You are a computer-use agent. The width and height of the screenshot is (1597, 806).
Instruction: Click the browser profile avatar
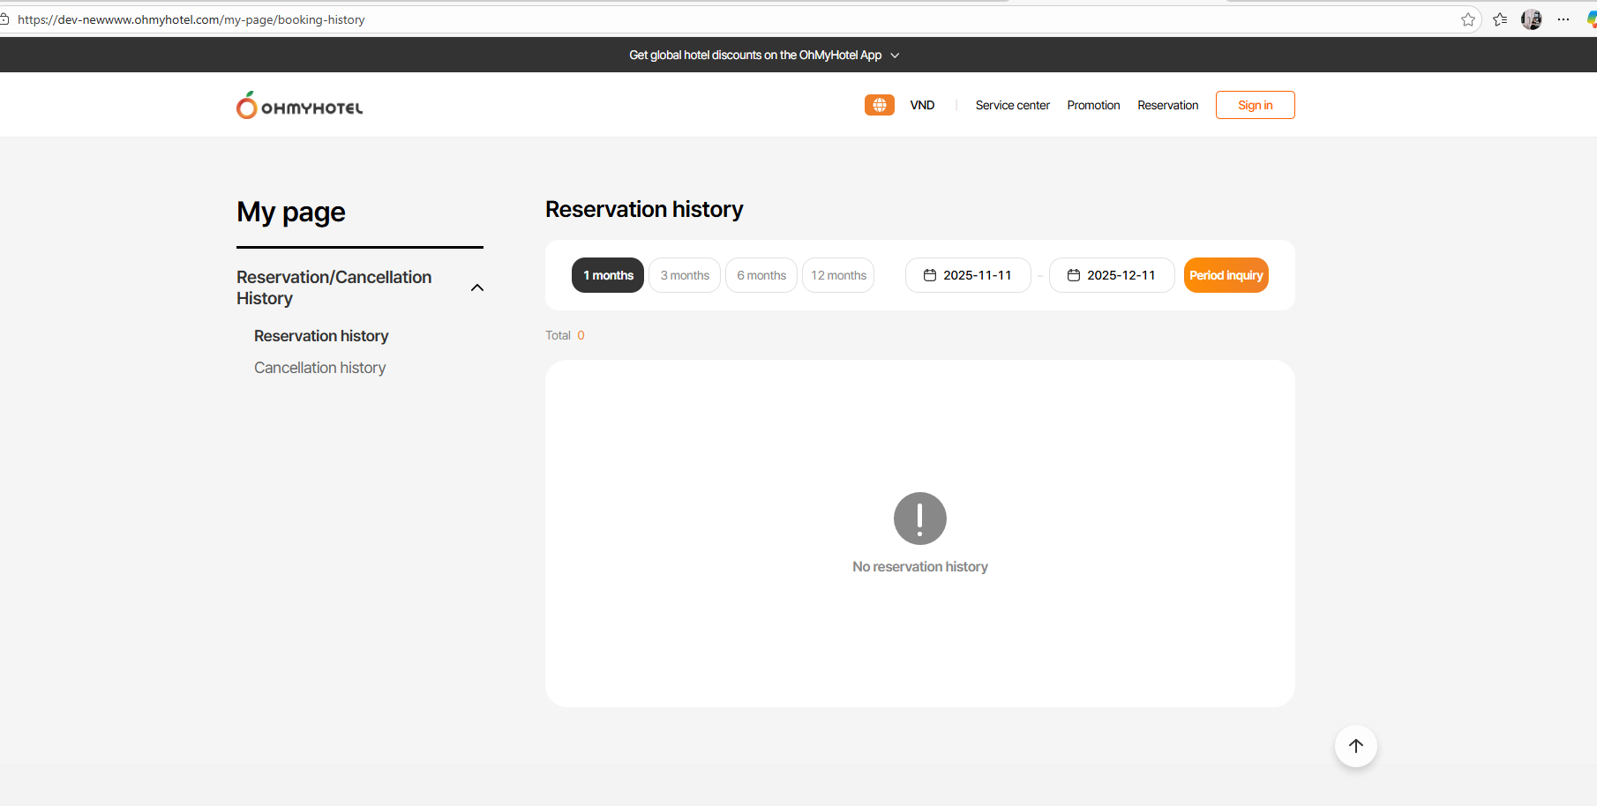[x=1532, y=19]
